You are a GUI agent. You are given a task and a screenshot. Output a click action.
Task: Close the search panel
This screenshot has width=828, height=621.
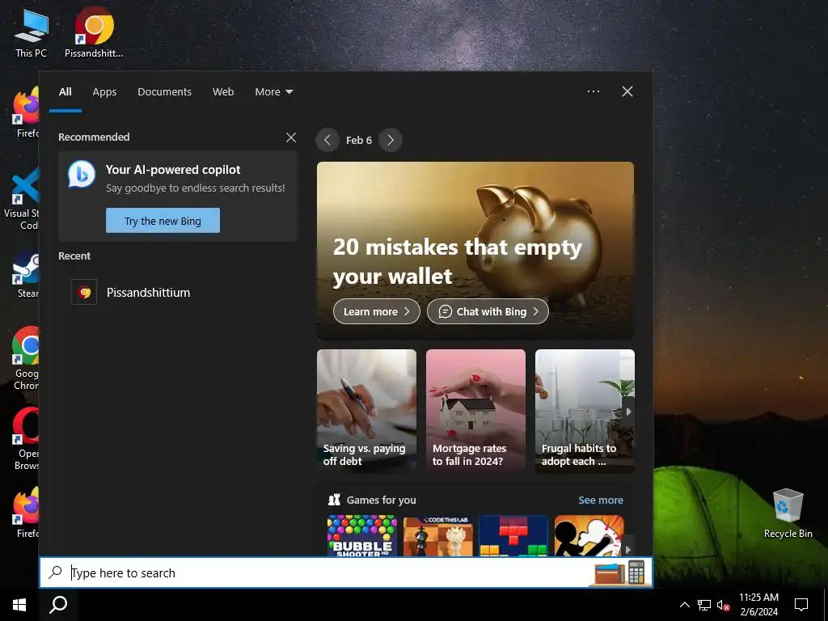coord(627,91)
